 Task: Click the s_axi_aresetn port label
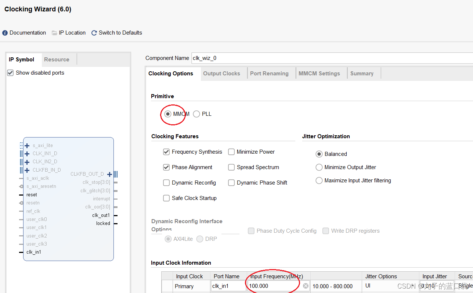coord(41,186)
